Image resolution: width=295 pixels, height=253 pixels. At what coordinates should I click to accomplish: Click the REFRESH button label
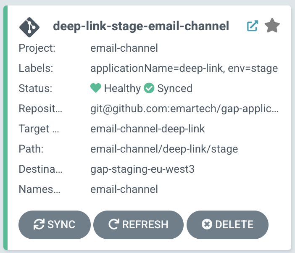145,224
